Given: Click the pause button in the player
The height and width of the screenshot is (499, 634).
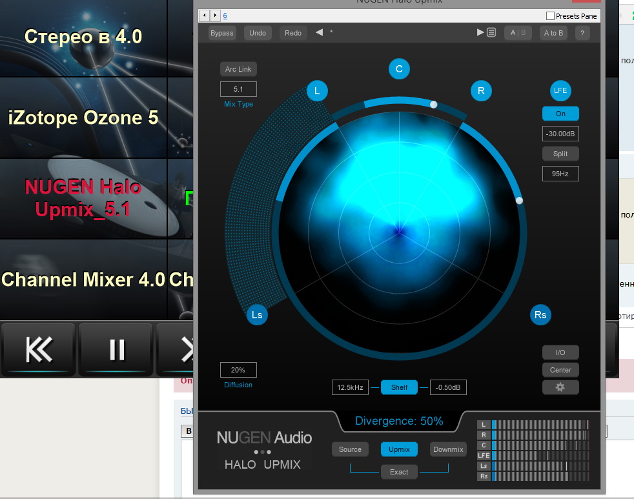Looking at the screenshot, I should pos(116,349).
